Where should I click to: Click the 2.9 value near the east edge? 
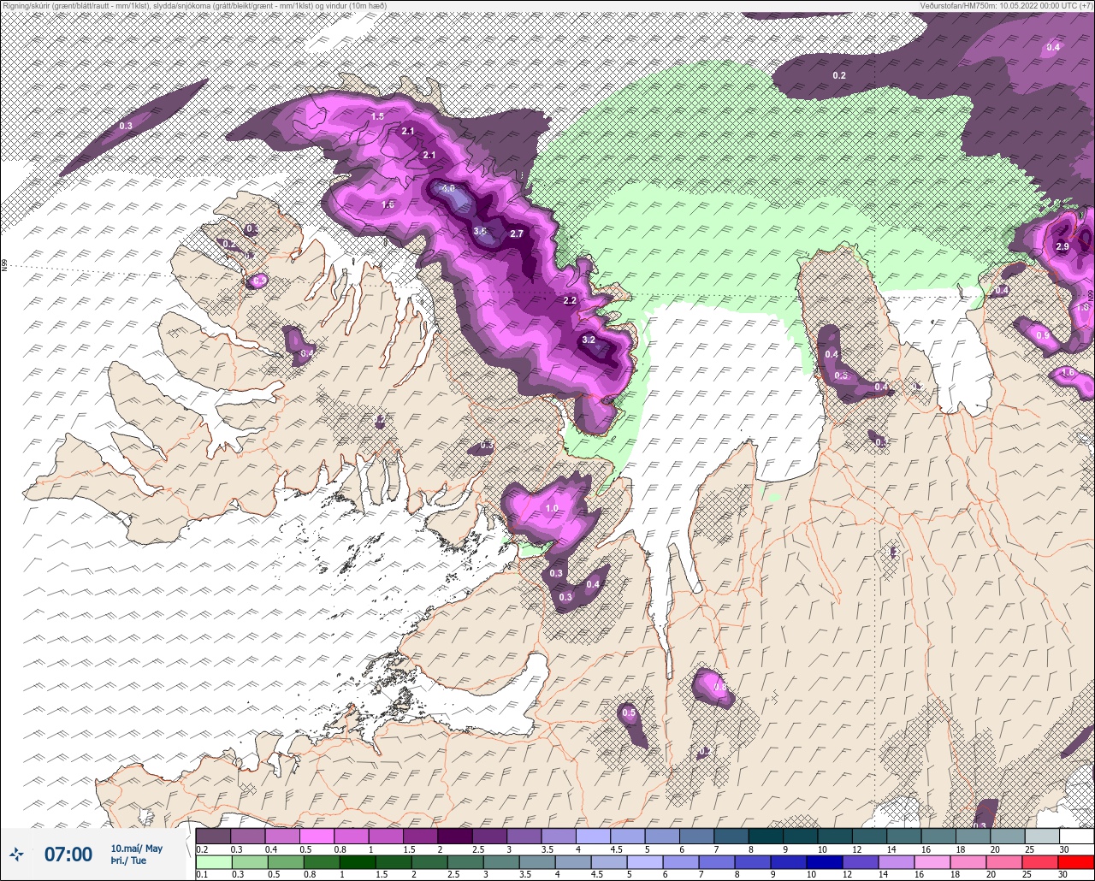point(1062,246)
